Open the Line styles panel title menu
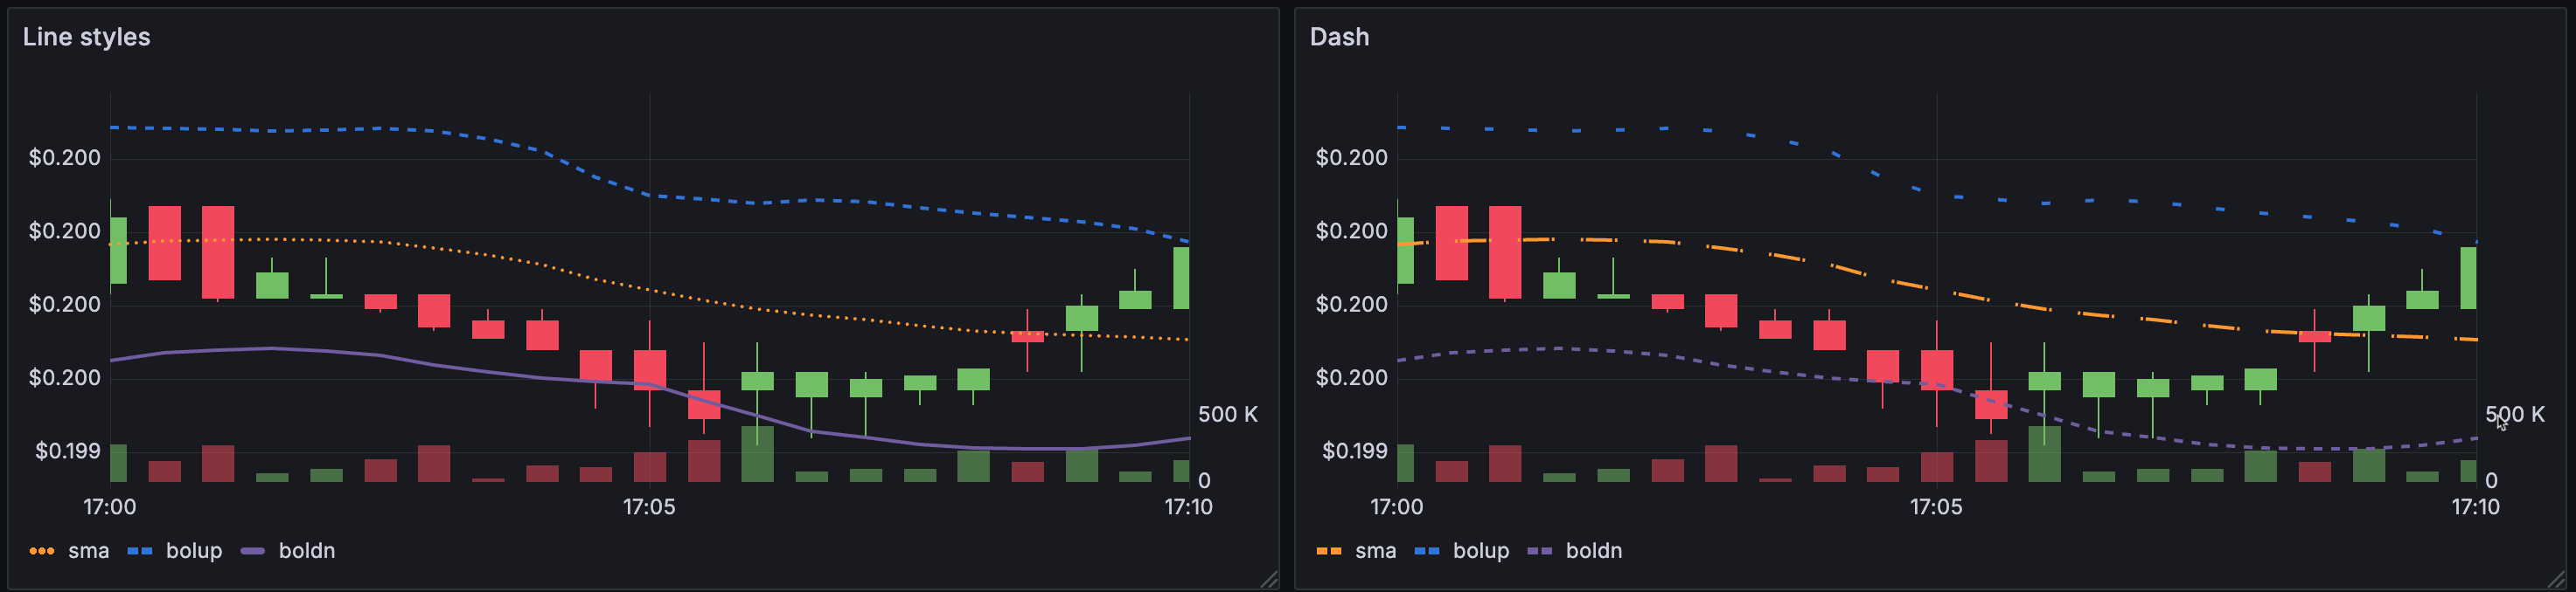Image resolution: width=2576 pixels, height=592 pixels. [86, 37]
